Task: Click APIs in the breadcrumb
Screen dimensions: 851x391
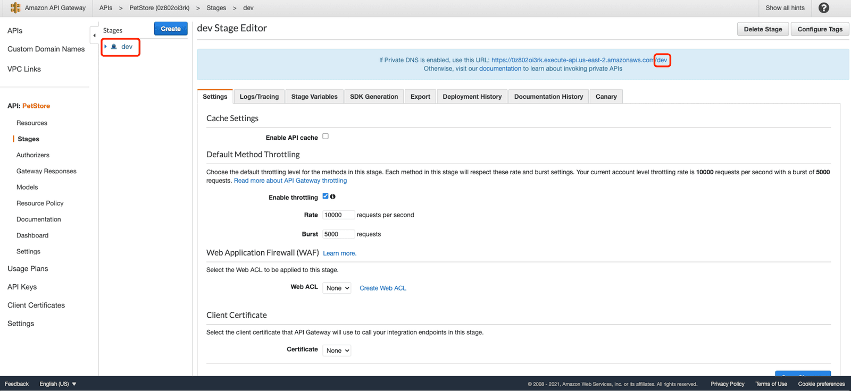Action: (x=106, y=8)
